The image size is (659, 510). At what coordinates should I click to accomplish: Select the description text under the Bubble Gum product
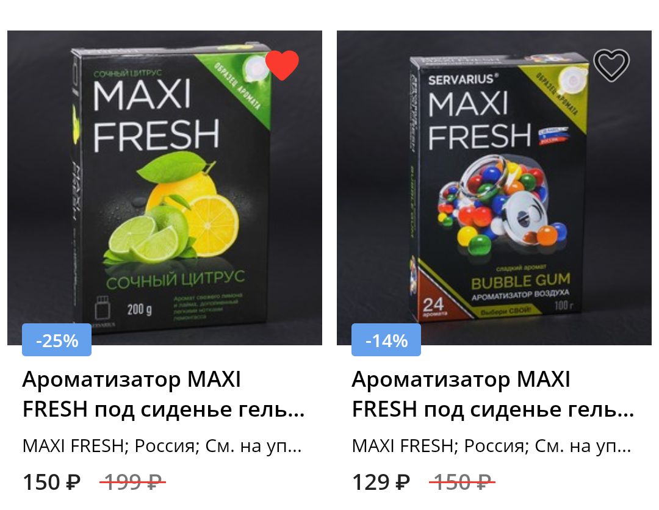(x=492, y=446)
